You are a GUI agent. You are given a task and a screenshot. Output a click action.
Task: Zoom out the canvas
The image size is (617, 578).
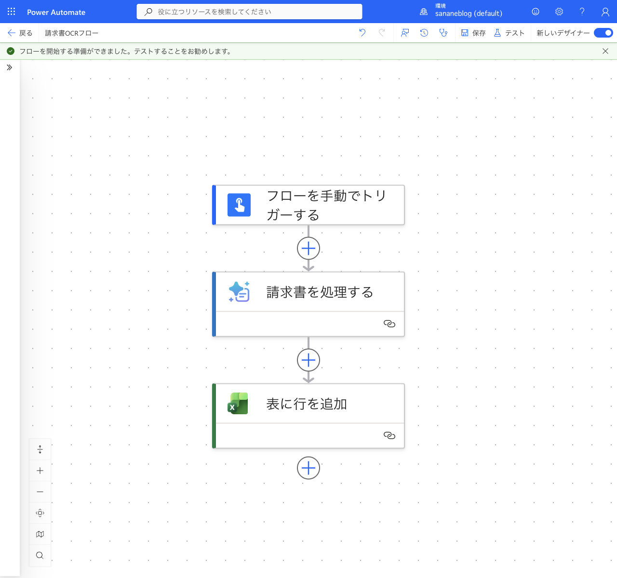40,492
